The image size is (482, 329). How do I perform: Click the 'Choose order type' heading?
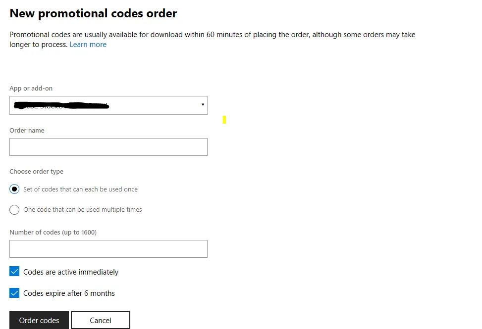click(36, 172)
